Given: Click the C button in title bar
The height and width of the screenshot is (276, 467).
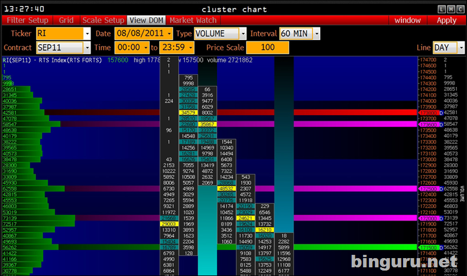Looking at the screenshot, I should tap(460, 10).
